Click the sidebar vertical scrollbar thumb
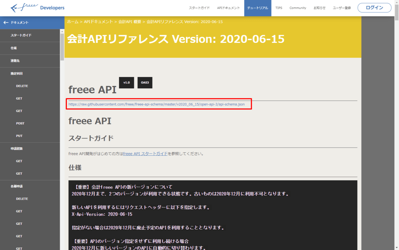This screenshot has width=399, height=250. 62,47
